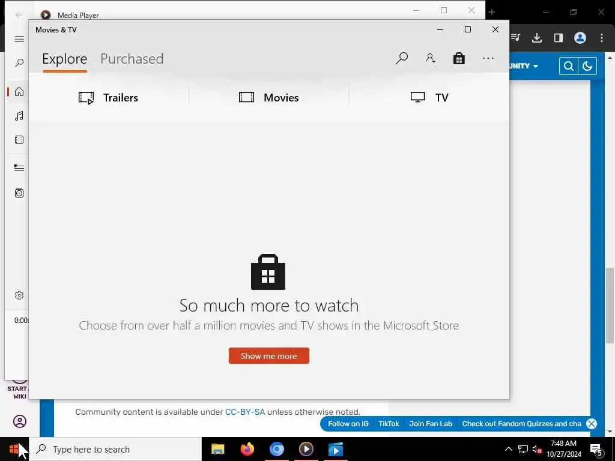The height and width of the screenshot is (461, 615).
Task: Click the TikTok link
Action: coord(389,423)
